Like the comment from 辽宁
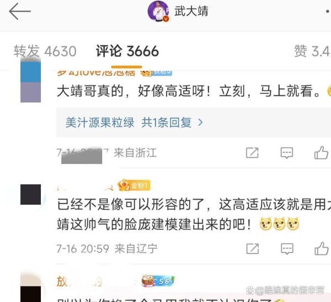This screenshot has height=302, width=331. coord(321,249)
